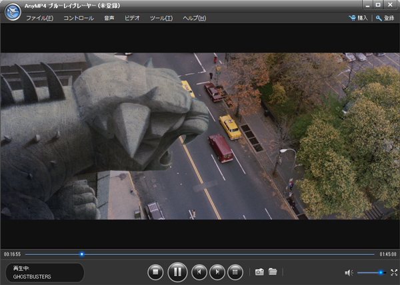Image resolution: width=400 pixels, height=285 pixels.
Task: Close the AnyMP4 player window
Action: pyautogui.click(x=390, y=5)
